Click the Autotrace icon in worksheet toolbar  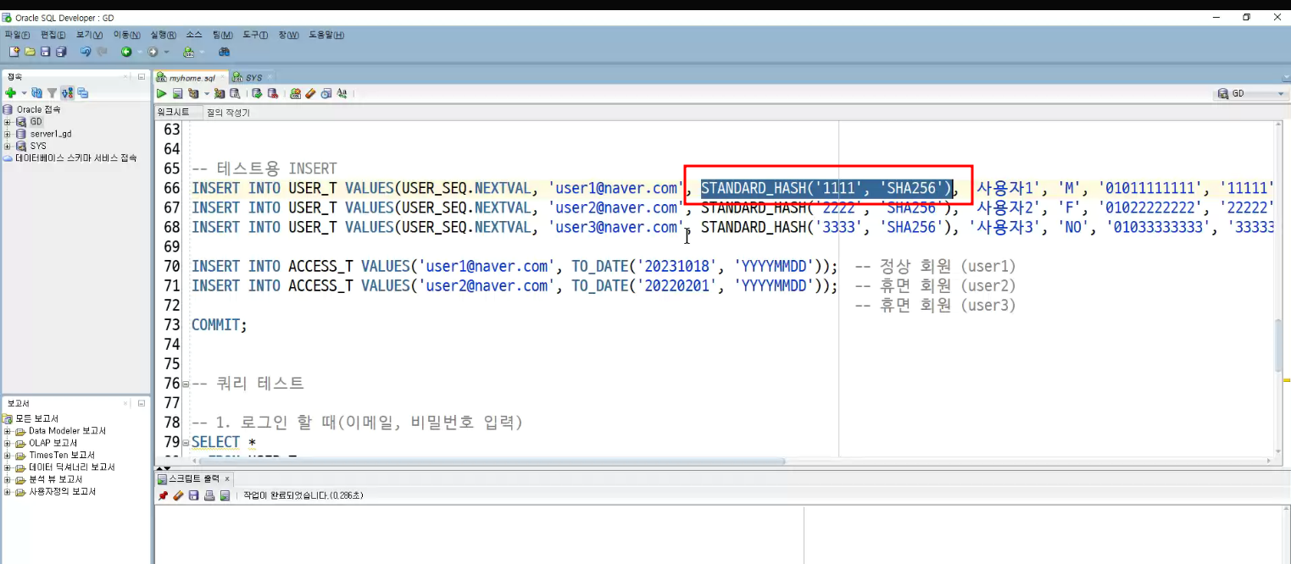220,93
